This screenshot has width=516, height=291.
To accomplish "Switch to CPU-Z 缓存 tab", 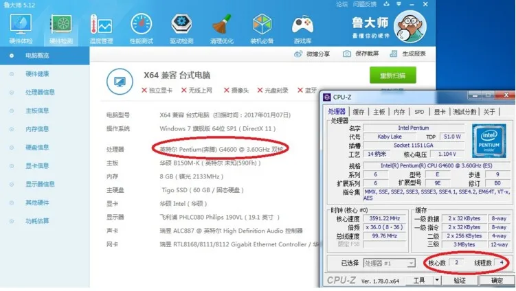I will 359,112.
